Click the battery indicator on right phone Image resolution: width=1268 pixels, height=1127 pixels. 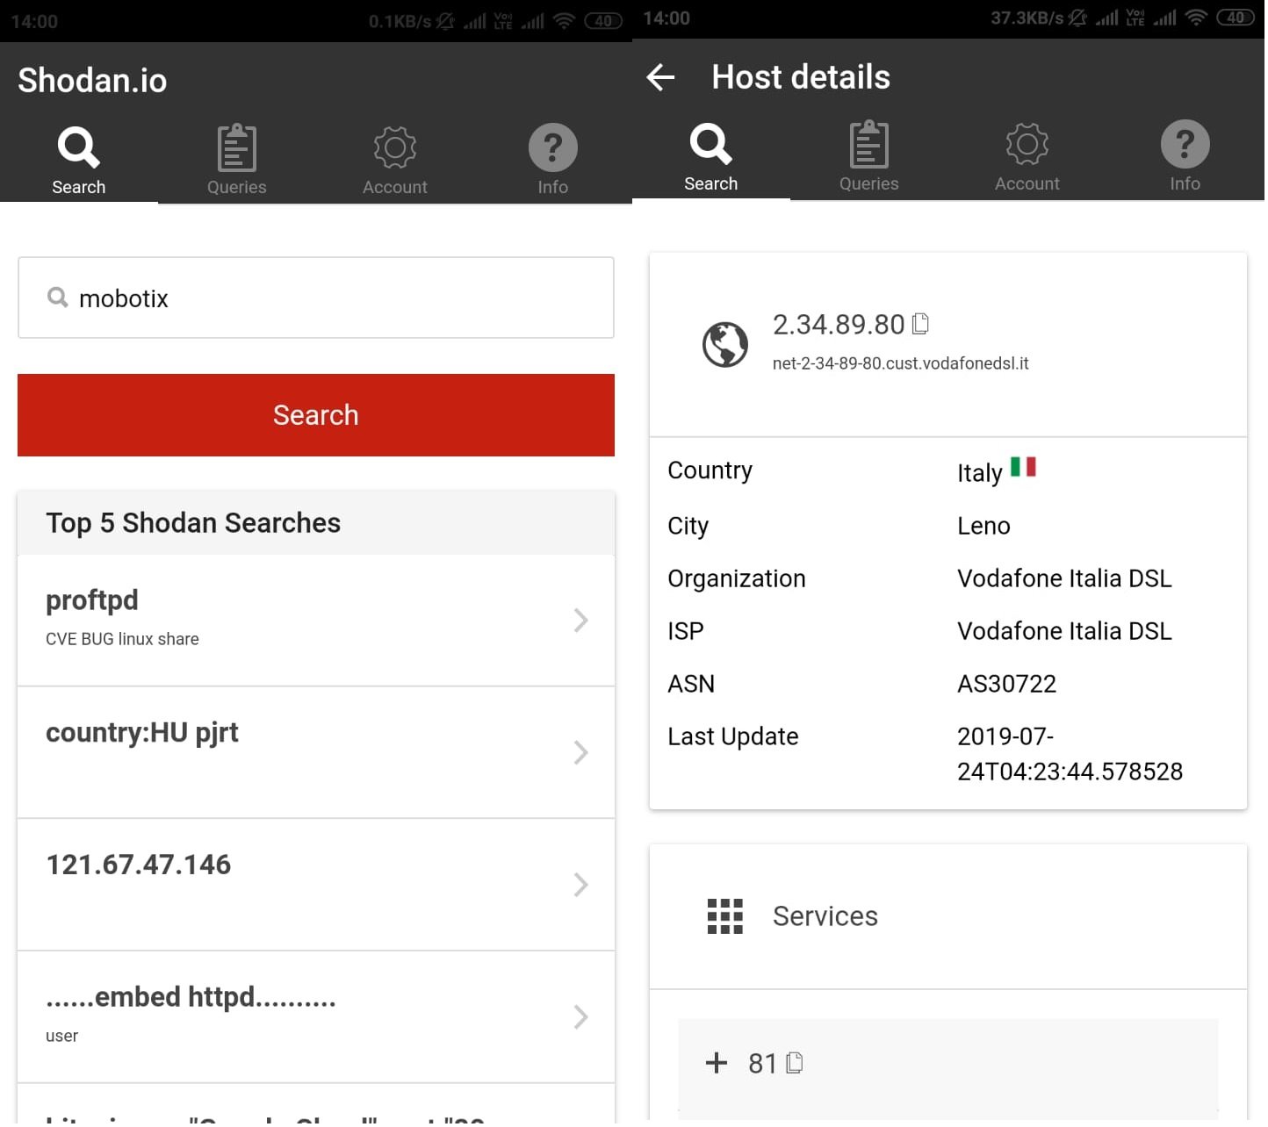click(1236, 18)
